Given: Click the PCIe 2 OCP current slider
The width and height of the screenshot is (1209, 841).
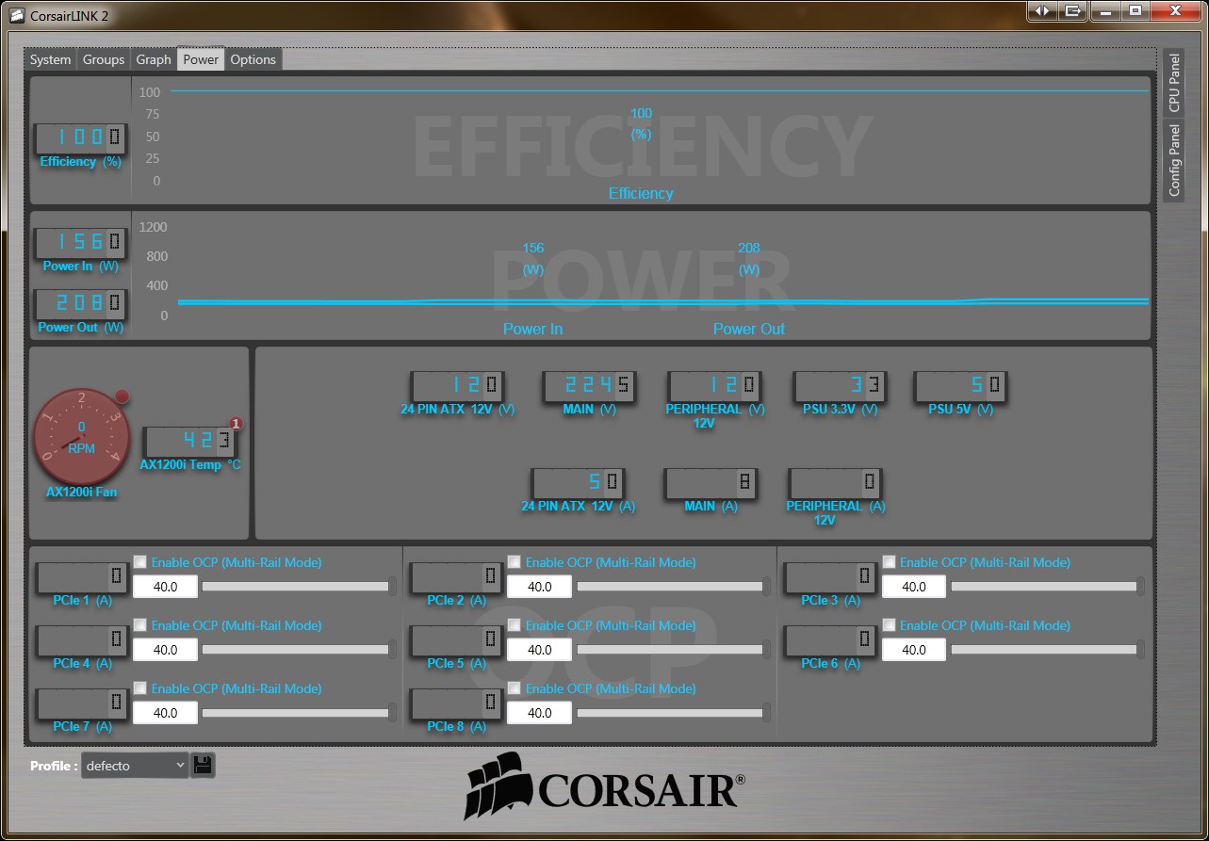Looking at the screenshot, I should [670, 587].
